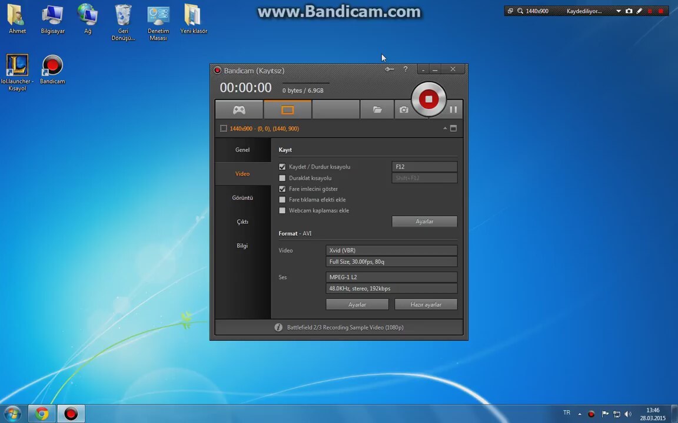Open the Çıktı settings tab

click(x=242, y=222)
